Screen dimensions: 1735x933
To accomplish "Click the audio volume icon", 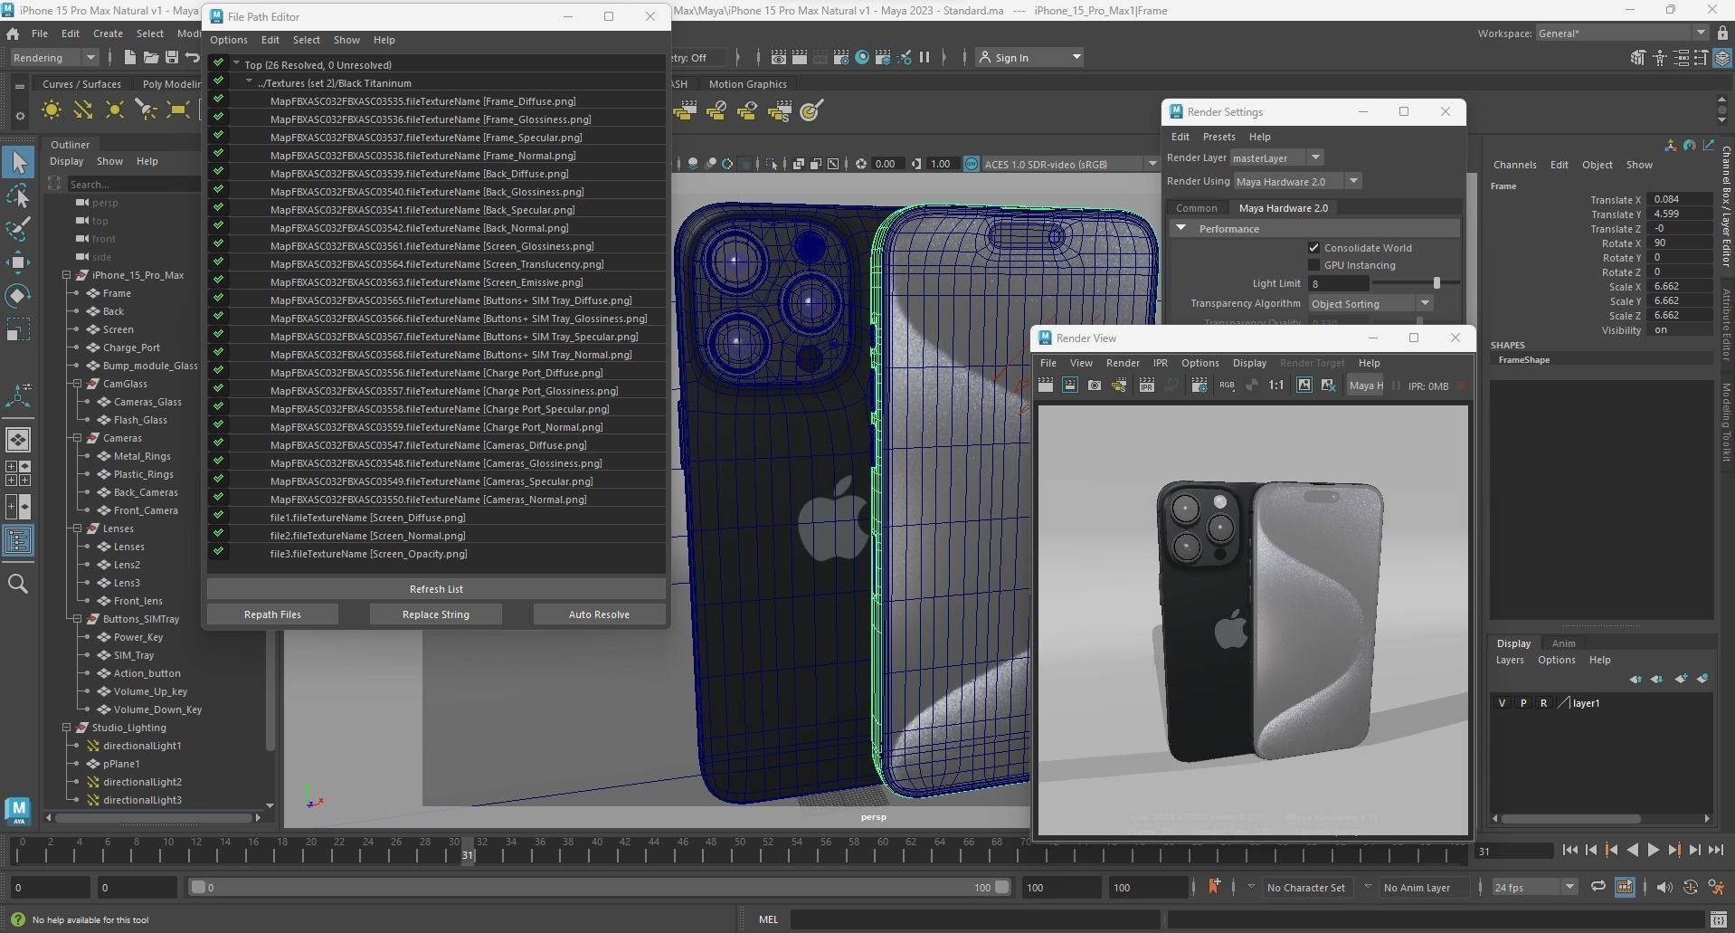I will tap(1664, 887).
